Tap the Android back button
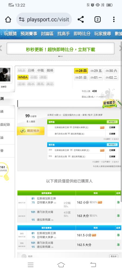Image resolution: width=122 pixels, height=272 pixels. [93, 265]
